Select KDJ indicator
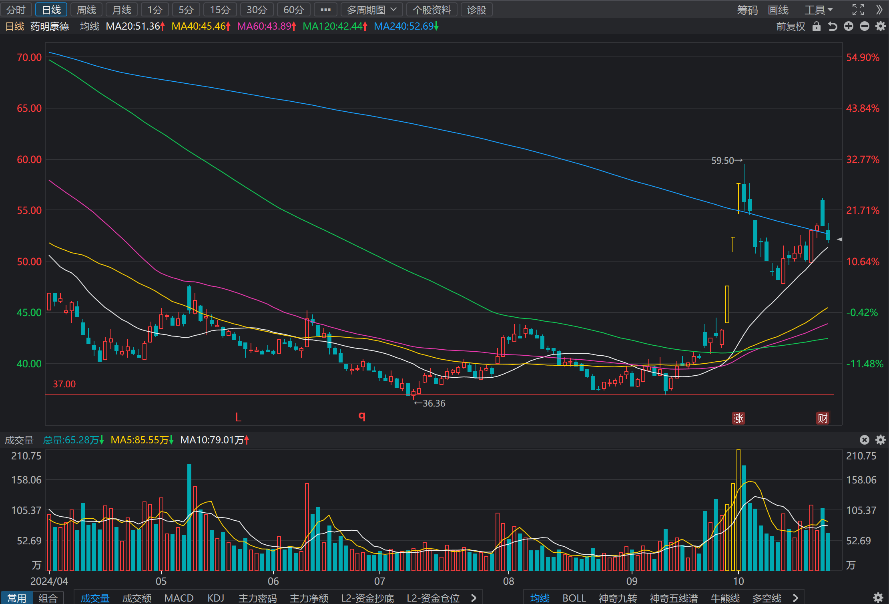 pos(216,598)
